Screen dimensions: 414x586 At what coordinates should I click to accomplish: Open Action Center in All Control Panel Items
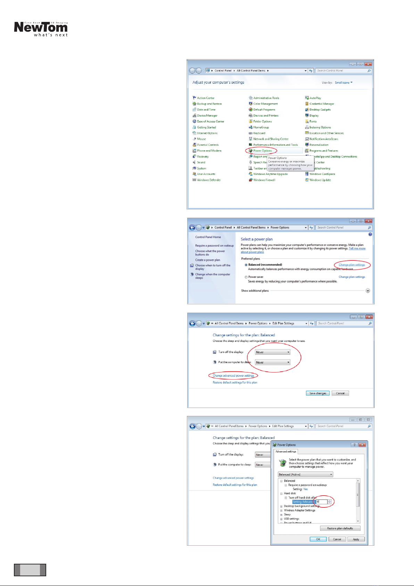click(x=206, y=98)
